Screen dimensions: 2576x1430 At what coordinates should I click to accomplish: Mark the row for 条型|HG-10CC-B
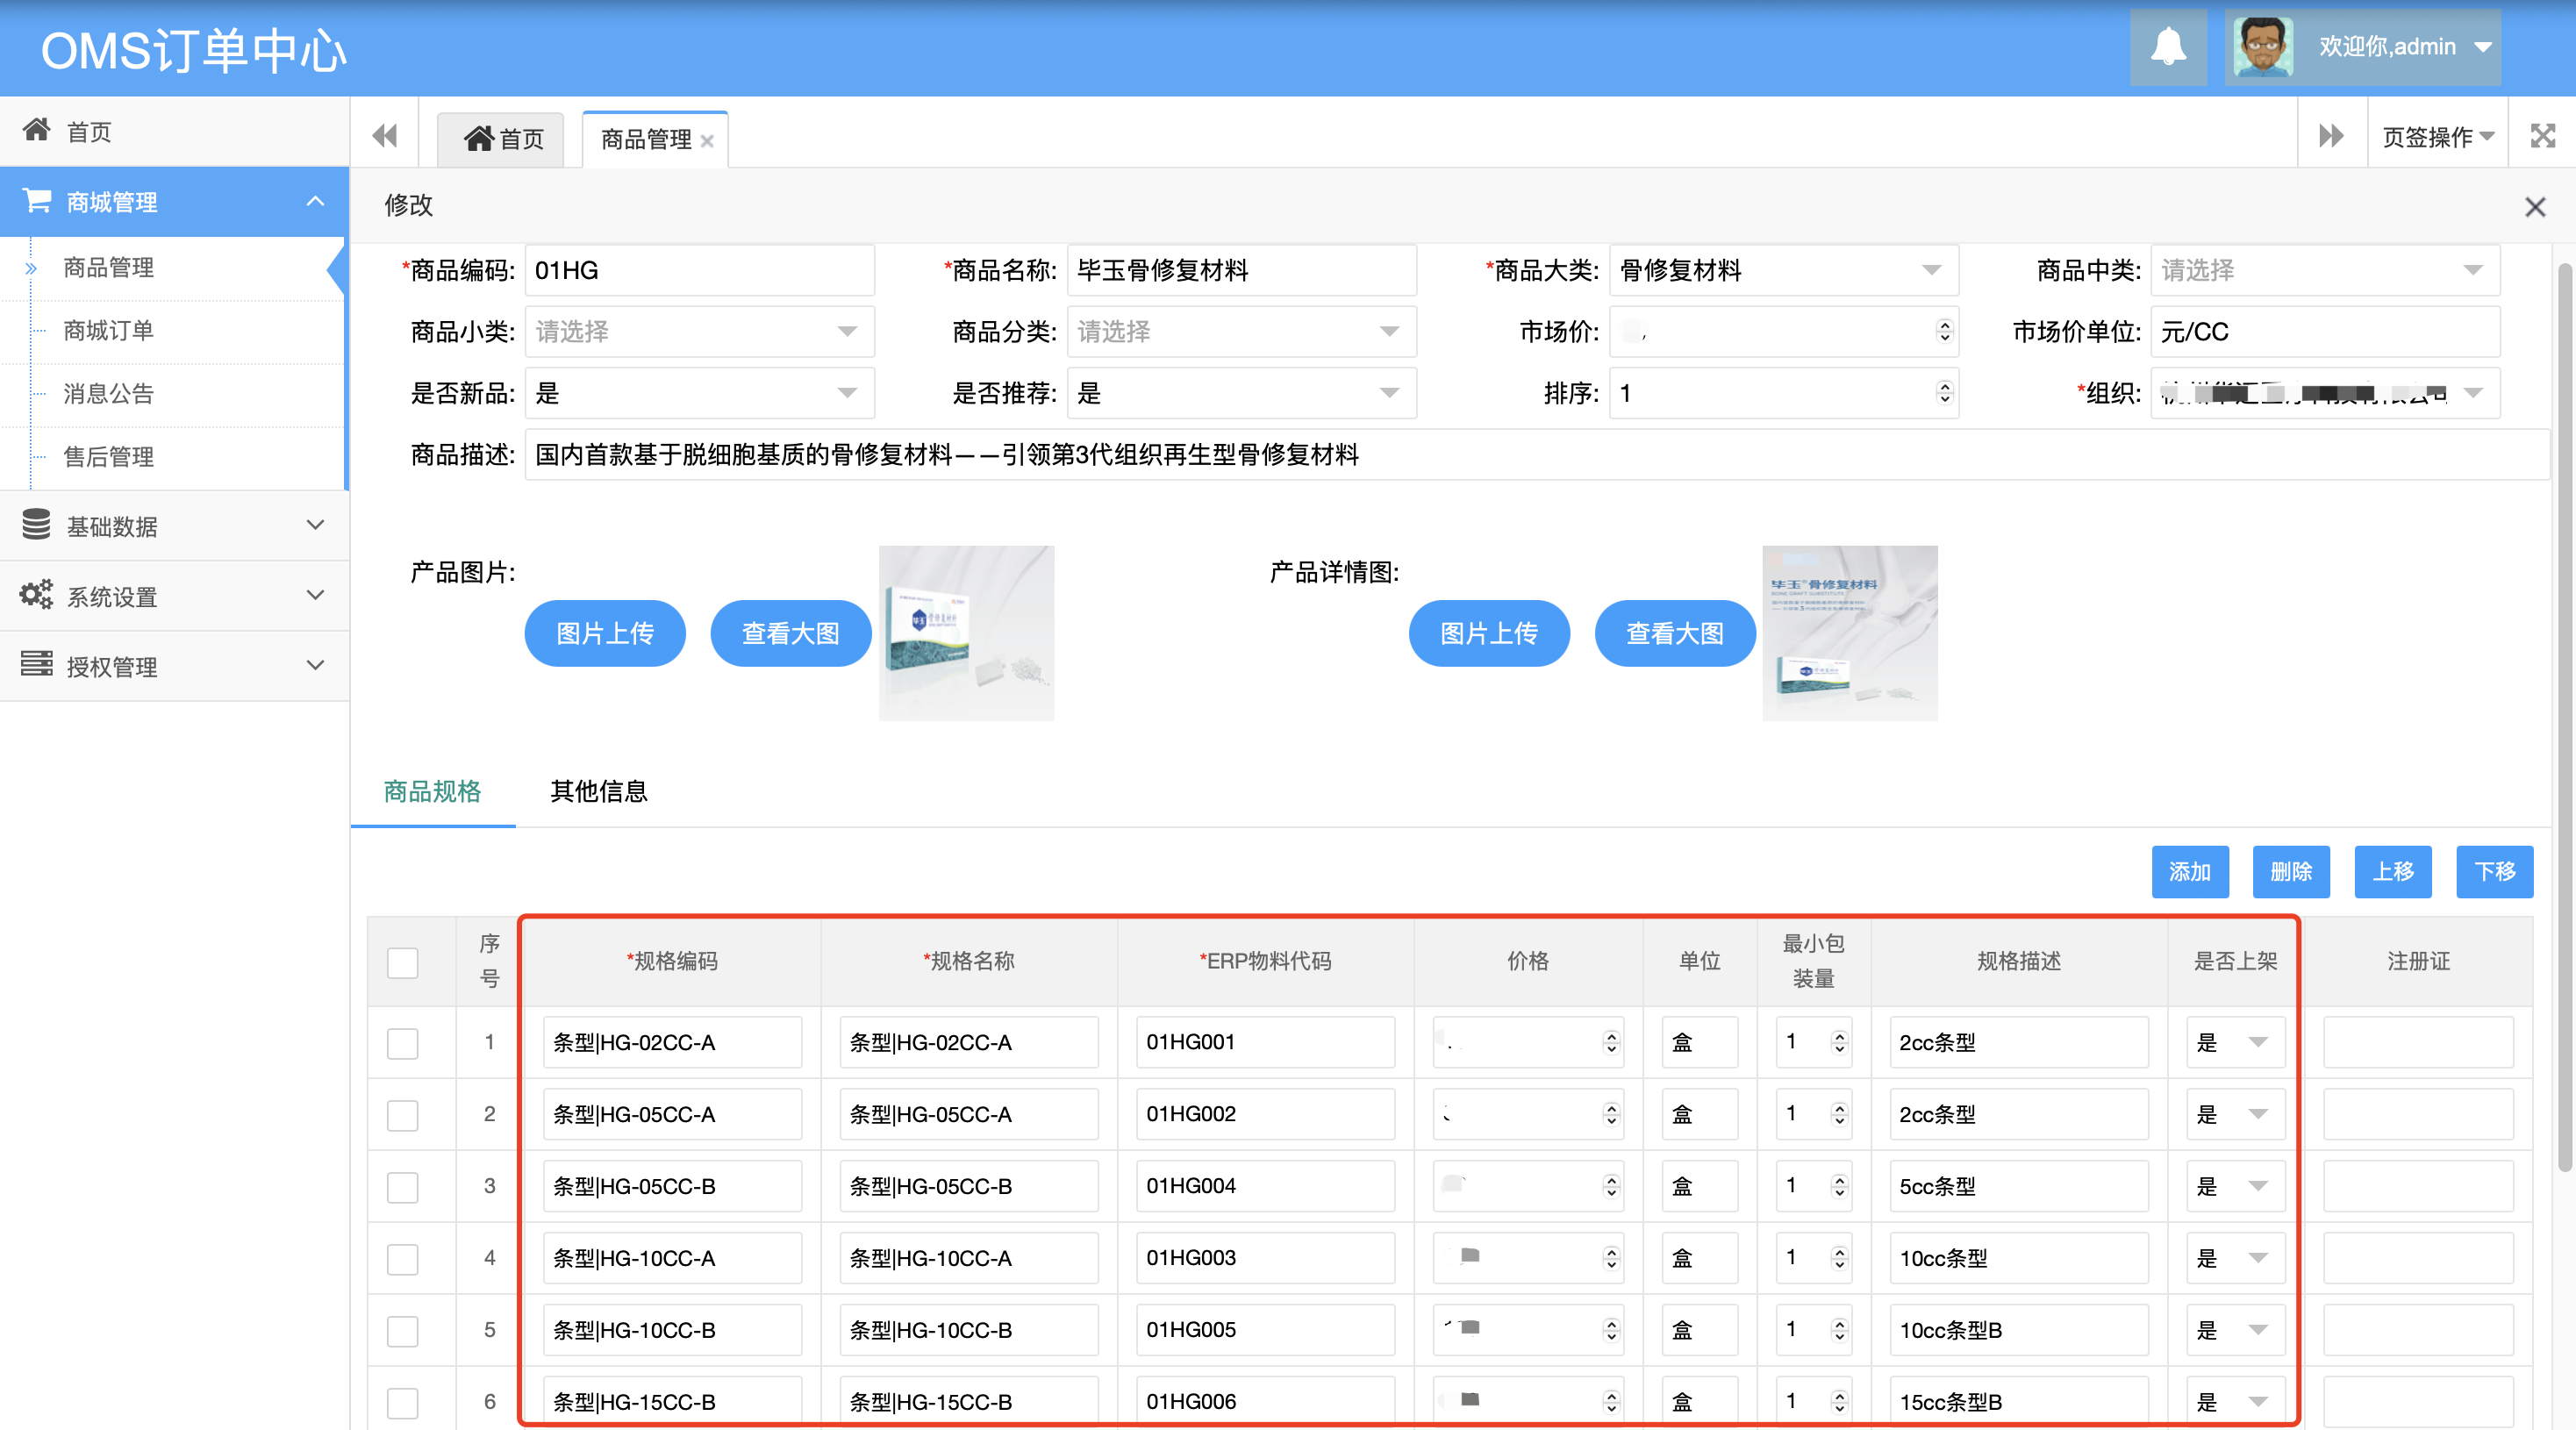tap(402, 1331)
